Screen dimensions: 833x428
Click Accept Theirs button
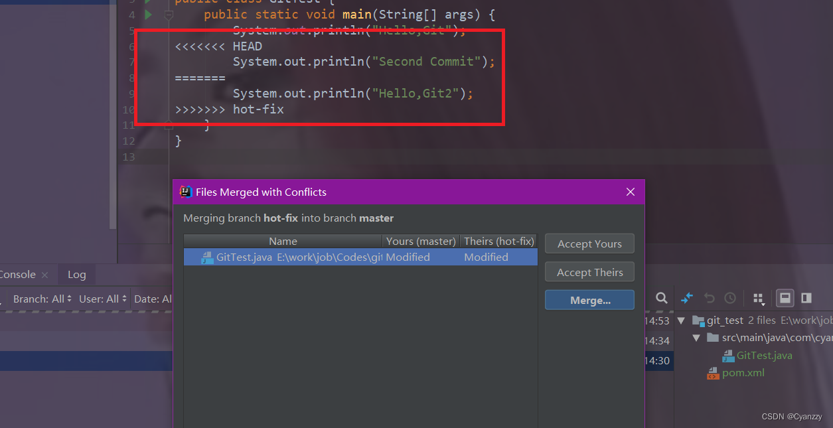tap(589, 272)
